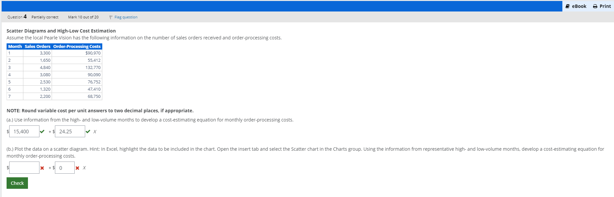The height and width of the screenshot is (197, 614).
Task: Click the cost cell 55,412
Action: click(77, 60)
